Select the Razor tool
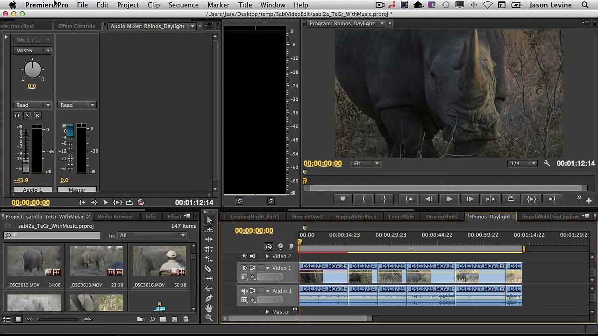 [209, 269]
